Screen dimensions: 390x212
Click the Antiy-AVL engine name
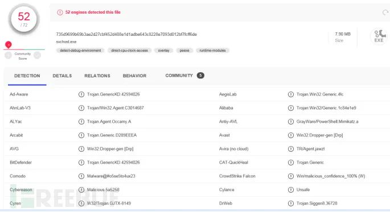coord(228,122)
